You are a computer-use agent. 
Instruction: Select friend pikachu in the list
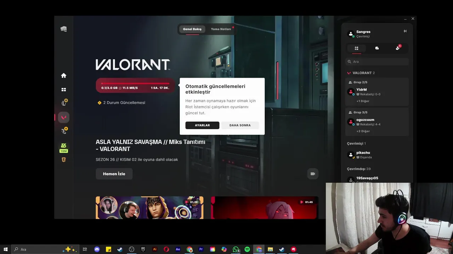tap(377, 155)
